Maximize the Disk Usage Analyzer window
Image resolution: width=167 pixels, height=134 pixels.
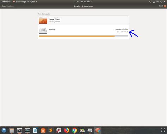click(162, 6)
